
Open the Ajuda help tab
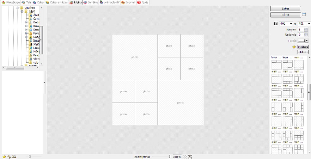[143, 3]
